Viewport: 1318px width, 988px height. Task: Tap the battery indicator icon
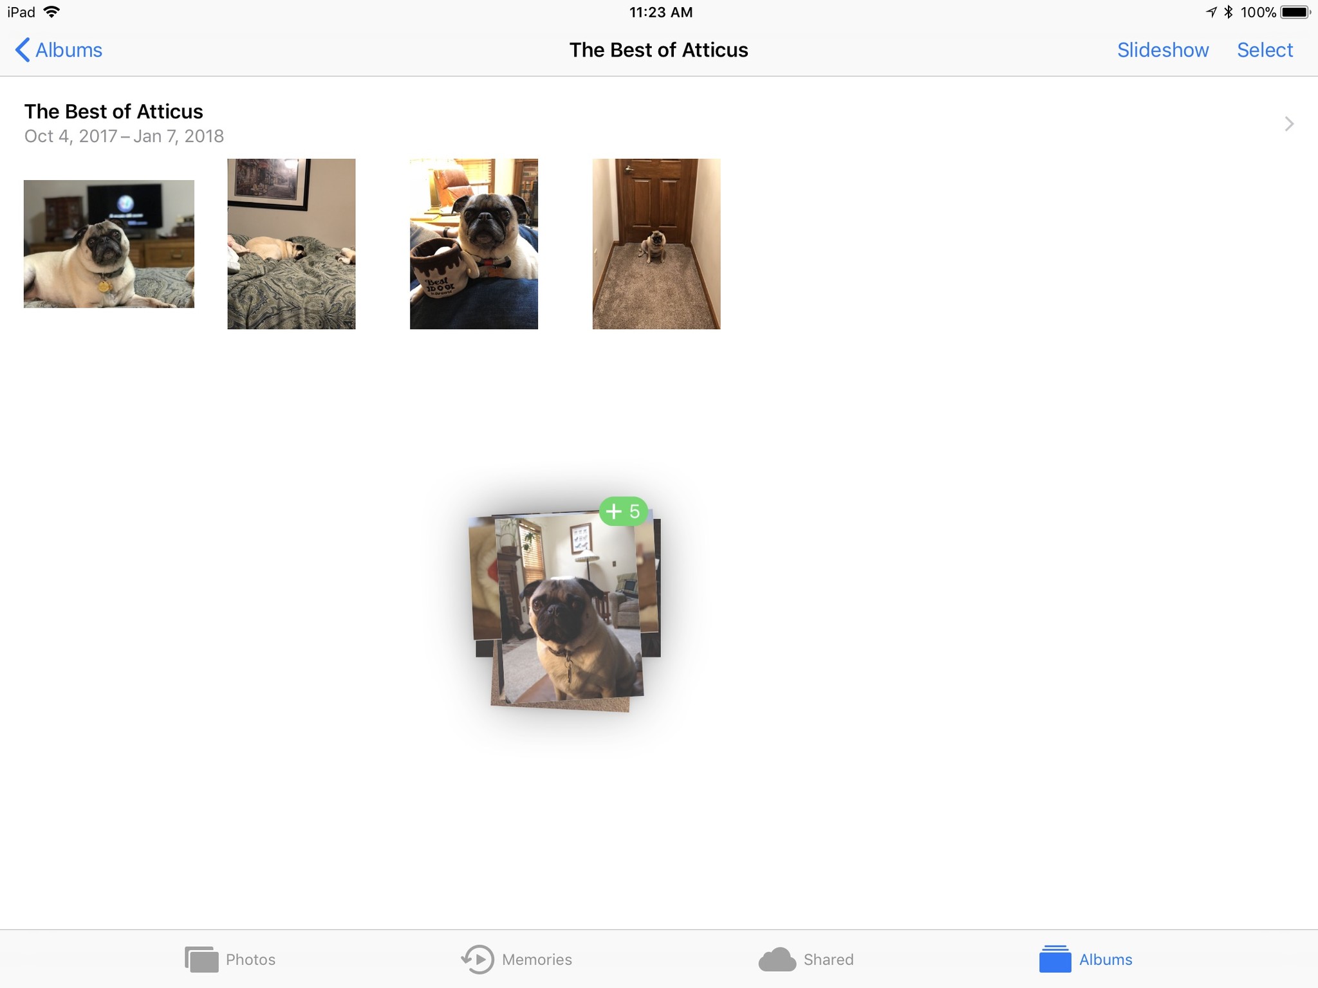coord(1295,12)
